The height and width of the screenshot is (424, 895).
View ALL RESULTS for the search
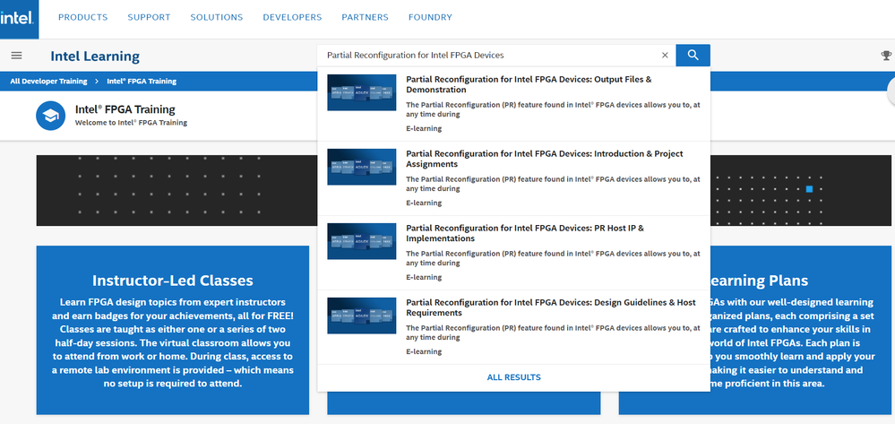click(513, 377)
